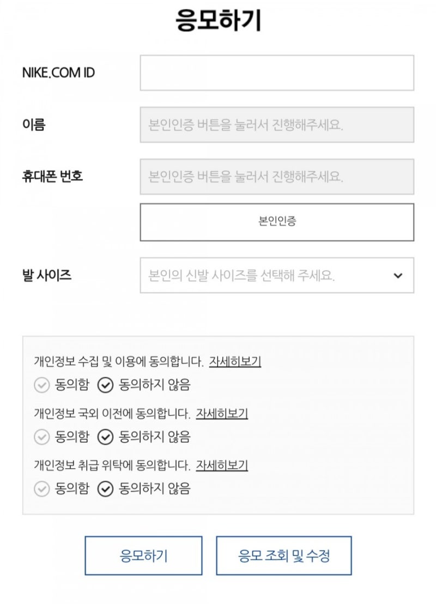Click the NIKE.COM ID input field

coord(275,73)
